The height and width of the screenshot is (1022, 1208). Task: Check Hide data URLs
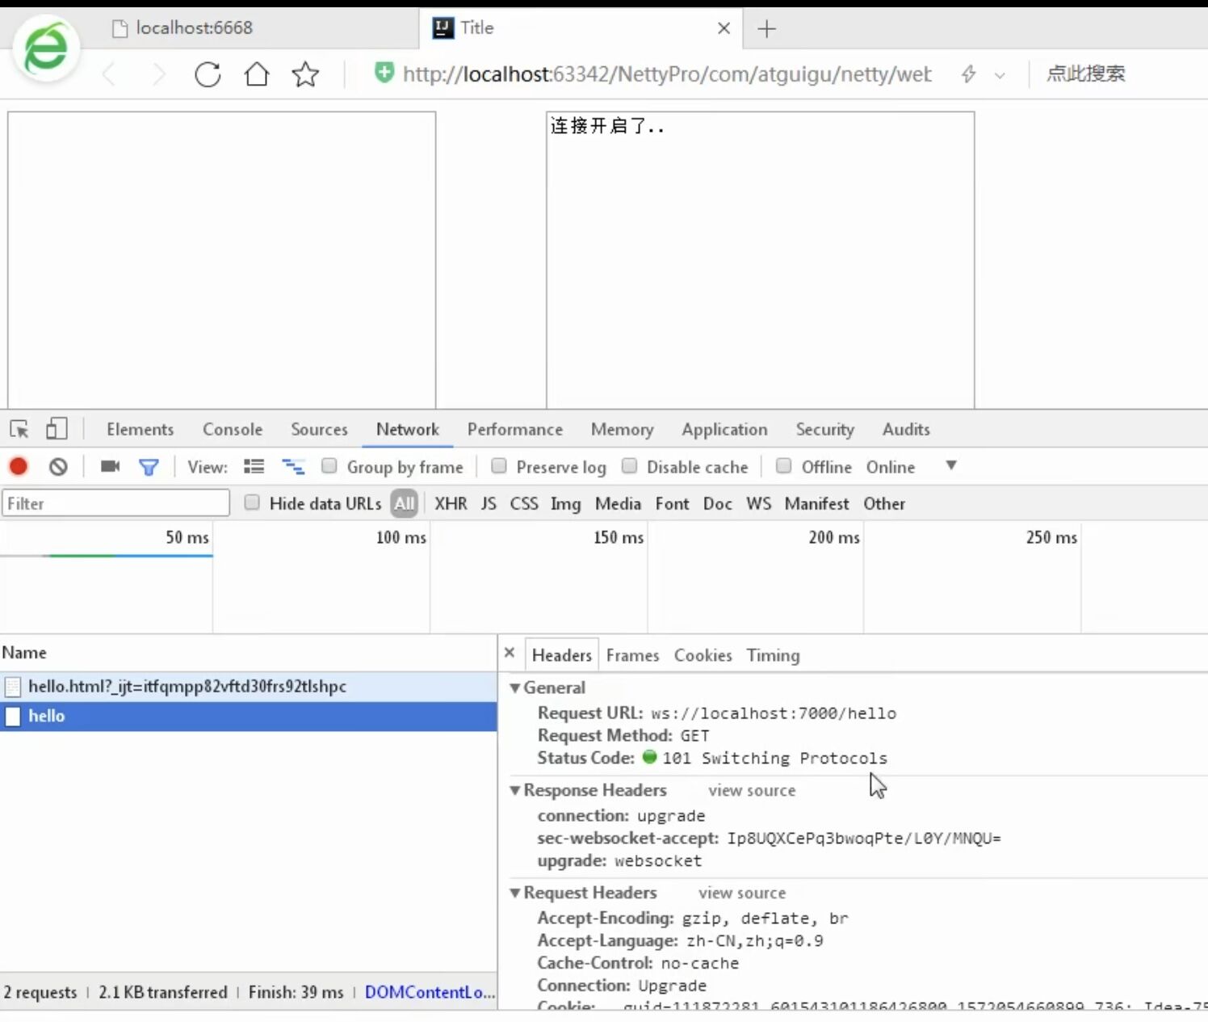[252, 503]
